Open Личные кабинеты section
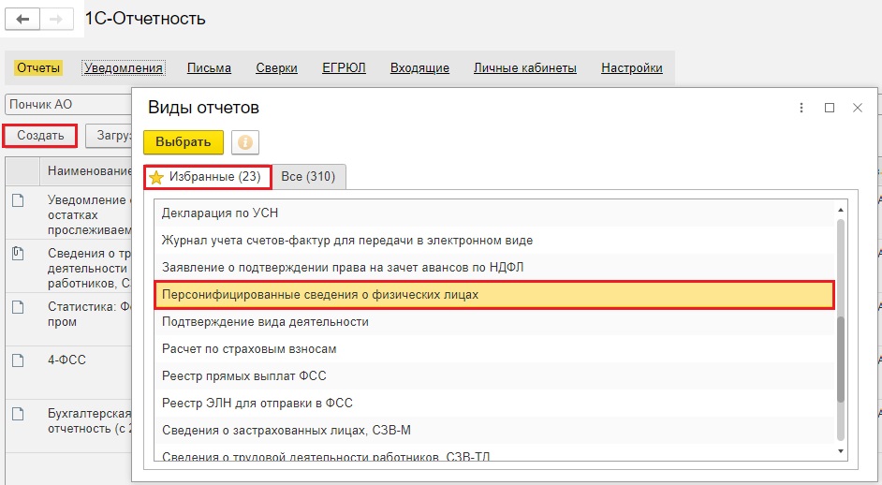Screen dimensions: 882x485 pos(525,68)
